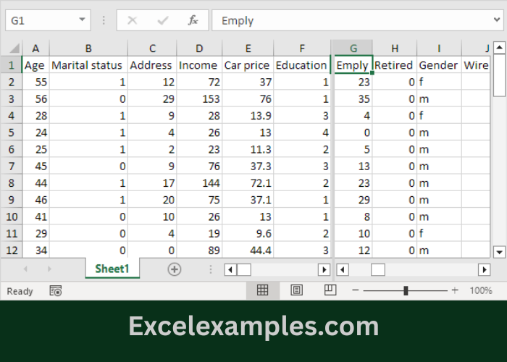Click the next sheet navigation arrow
This screenshot has width=507, height=362.
(48, 269)
